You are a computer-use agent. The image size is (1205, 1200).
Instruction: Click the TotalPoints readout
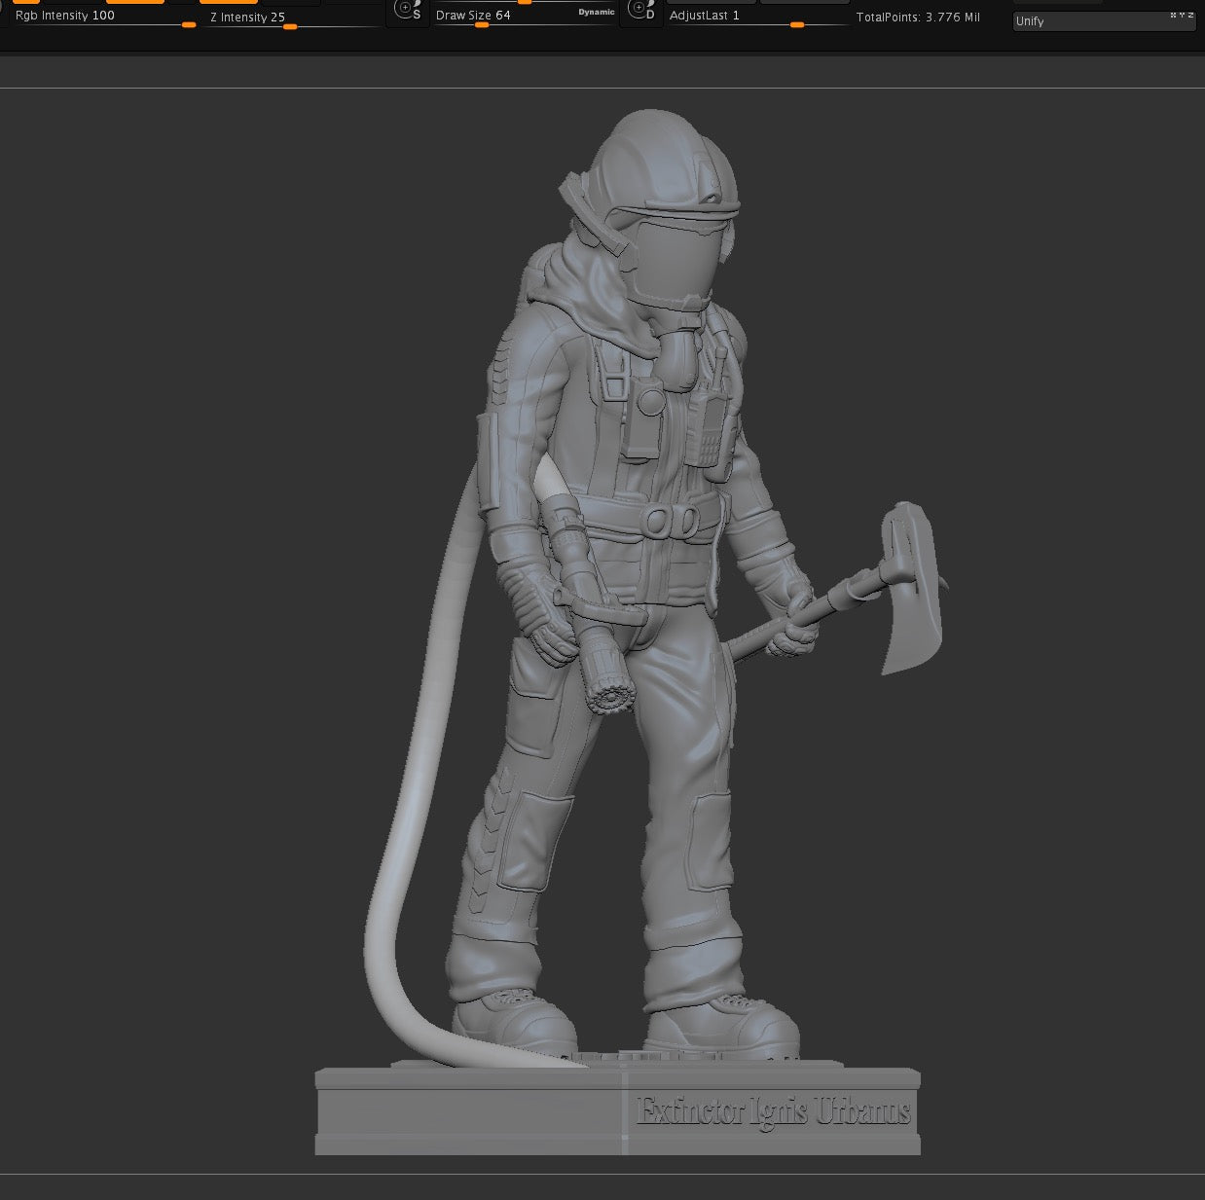[x=919, y=17]
